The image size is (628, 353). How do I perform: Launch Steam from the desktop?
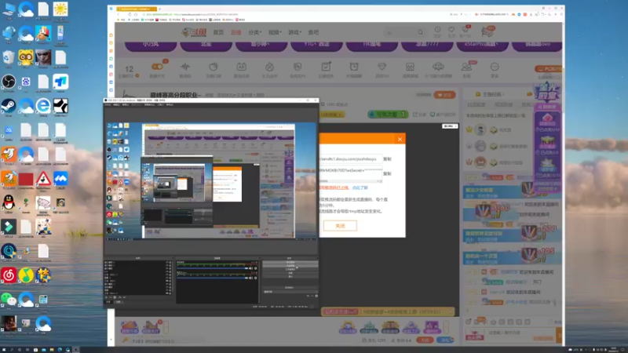click(9, 106)
